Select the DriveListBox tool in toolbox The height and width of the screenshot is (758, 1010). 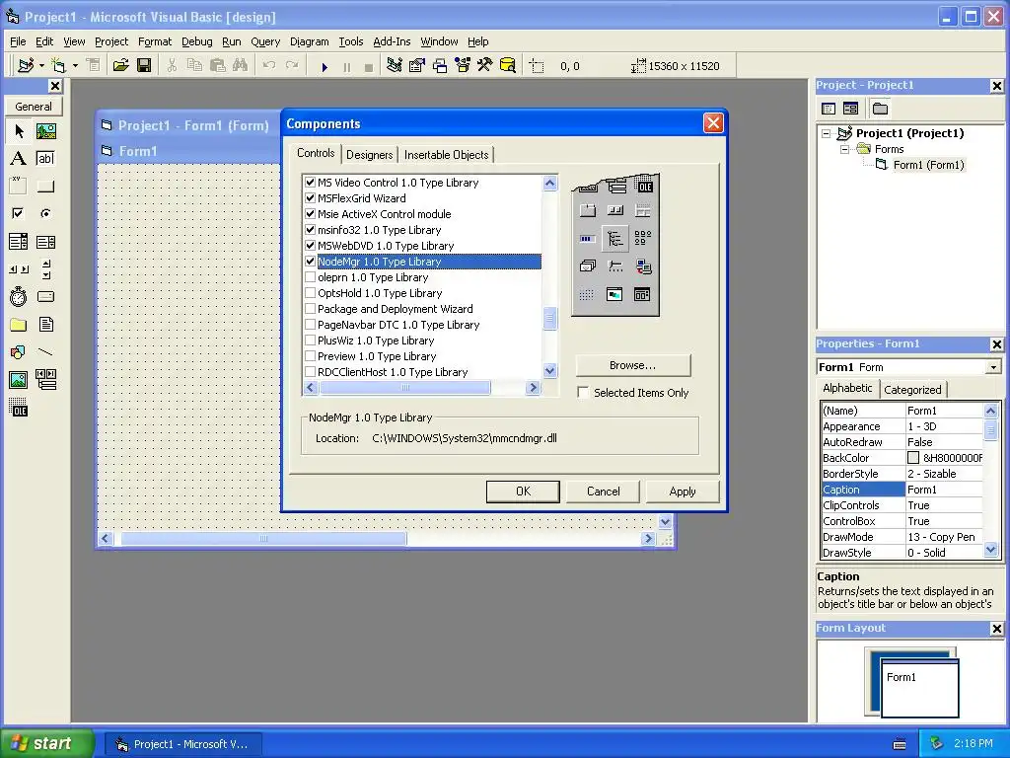point(45,297)
